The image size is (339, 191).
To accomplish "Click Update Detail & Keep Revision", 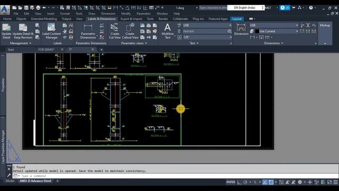I will 23,31.
